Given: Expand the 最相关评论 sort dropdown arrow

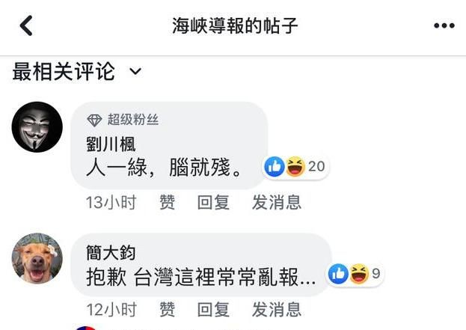Looking at the screenshot, I should tap(135, 71).
